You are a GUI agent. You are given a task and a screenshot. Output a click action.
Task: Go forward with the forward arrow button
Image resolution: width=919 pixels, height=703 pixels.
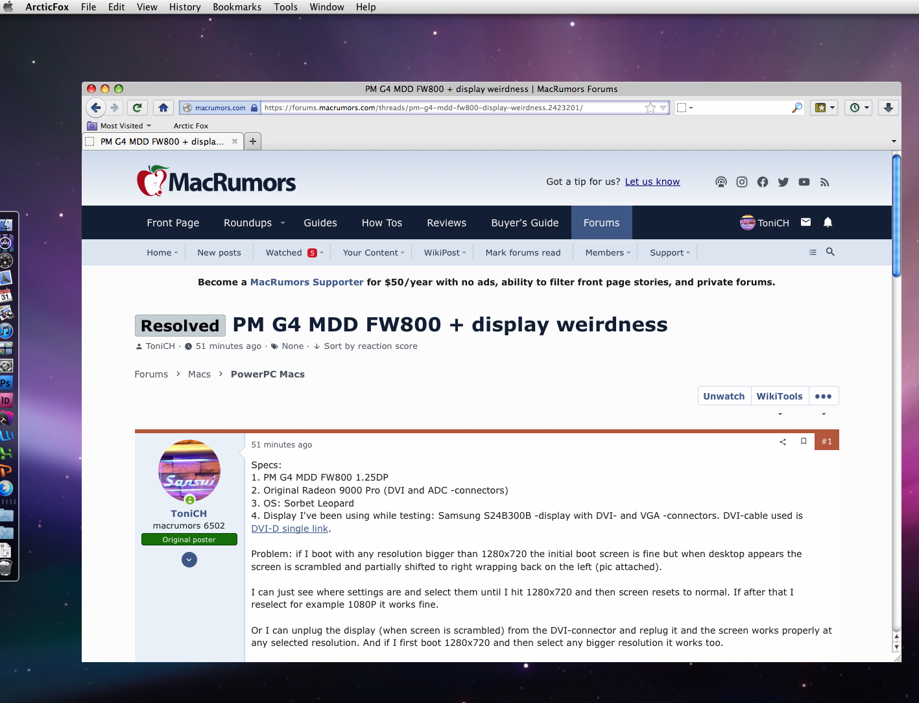click(x=115, y=108)
